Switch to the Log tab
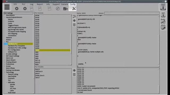 pyautogui.click(x=32, y=7)
